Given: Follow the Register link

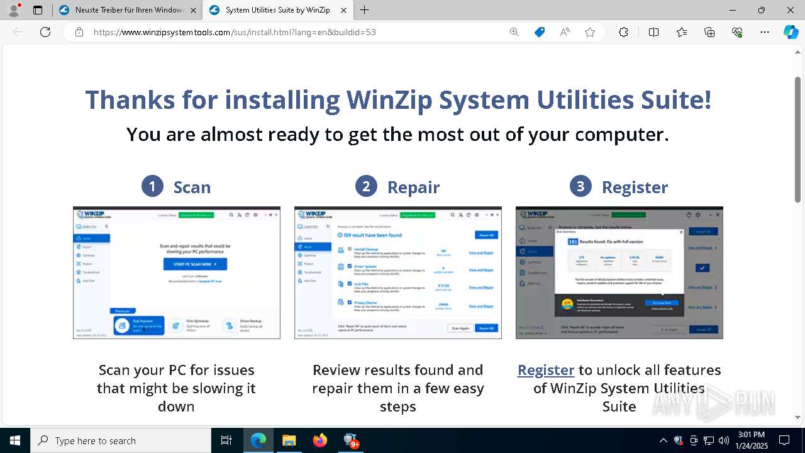Looking at the screenshot, I should (546, 370).
